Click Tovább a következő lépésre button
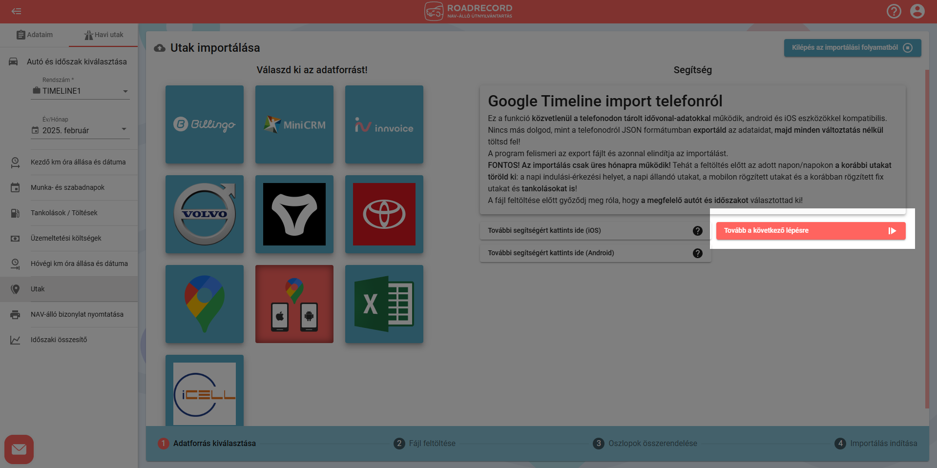This screenshot has width=937, height=468. click(x=811, y=231)
